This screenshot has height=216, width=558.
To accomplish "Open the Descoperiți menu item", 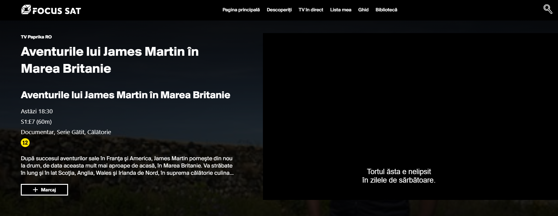I will tap(279, 10).
